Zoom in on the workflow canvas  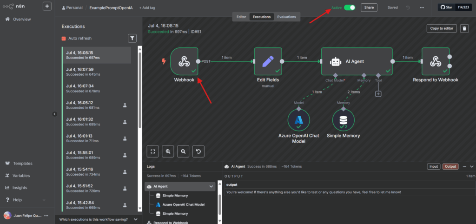[x=168, y=151]
